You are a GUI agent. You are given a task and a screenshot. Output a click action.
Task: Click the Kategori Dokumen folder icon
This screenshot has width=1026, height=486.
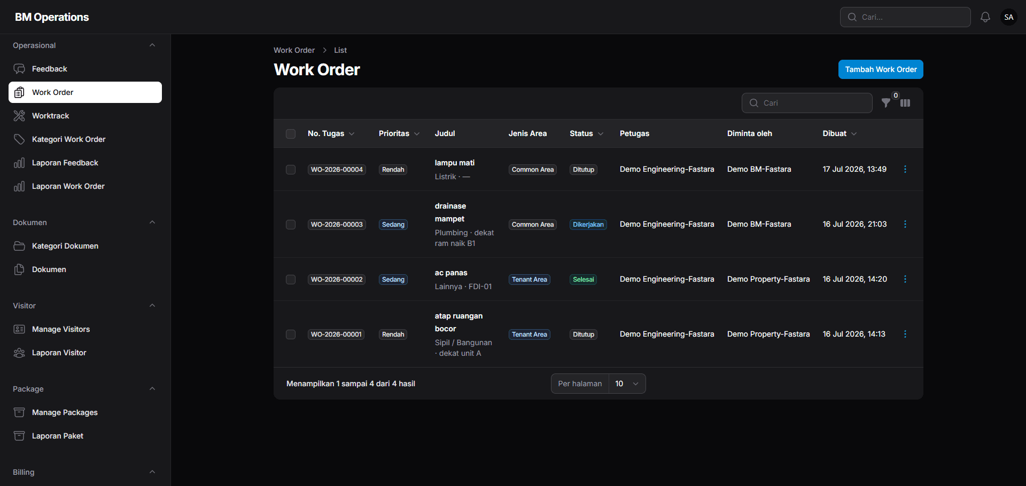[19, 246]
